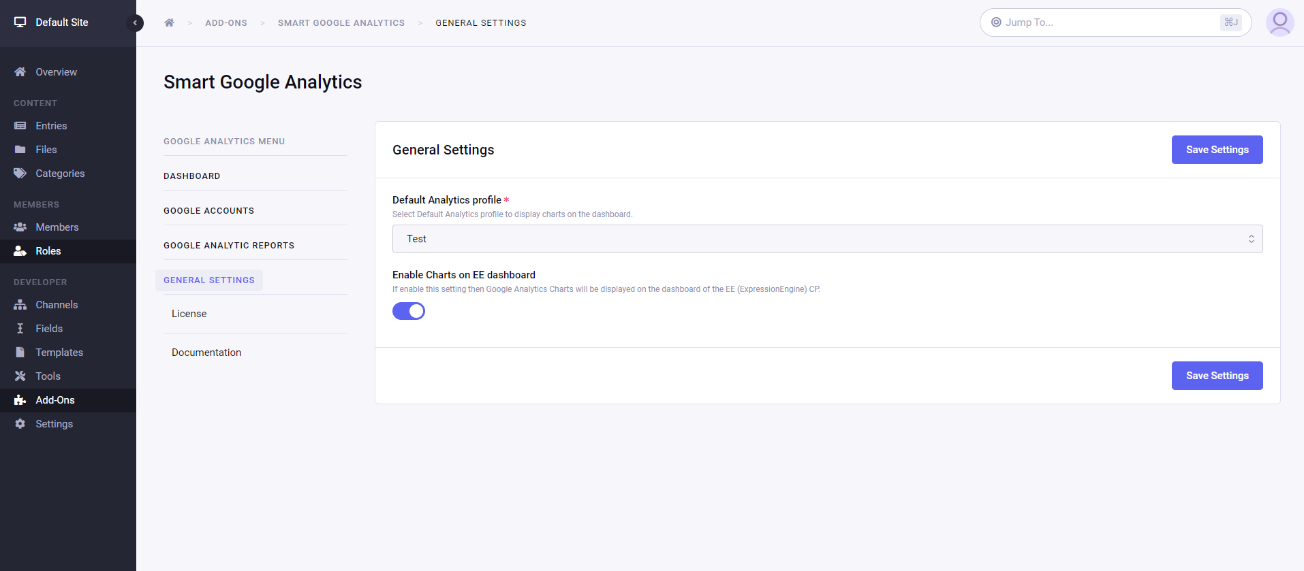Image resolution: width=1304 pixels, height=571 pixels.
Task: Click the Default Site monitor icon
Action: click(20, 22)
